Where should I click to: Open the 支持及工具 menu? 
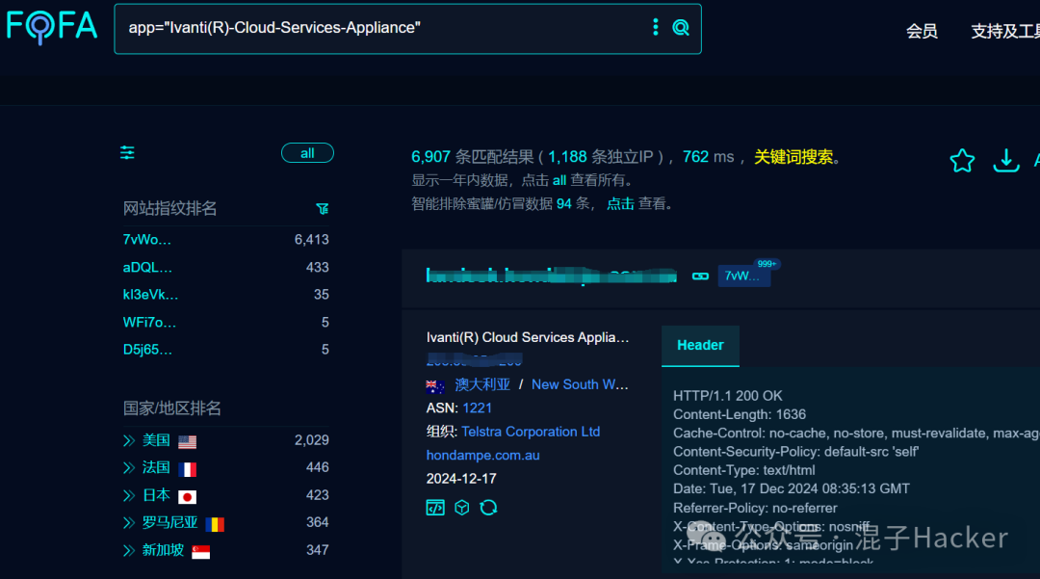(x=1004, y=31)
